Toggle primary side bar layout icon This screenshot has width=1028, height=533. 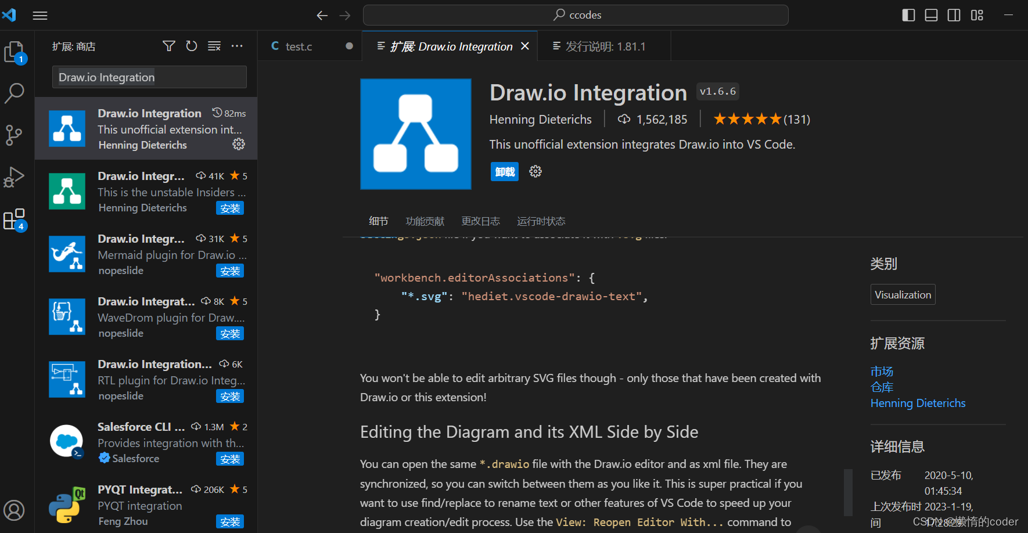point(908,15)
